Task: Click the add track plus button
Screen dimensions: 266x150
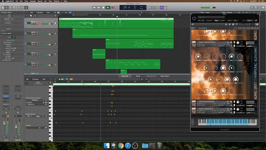Action: [27, 16]
